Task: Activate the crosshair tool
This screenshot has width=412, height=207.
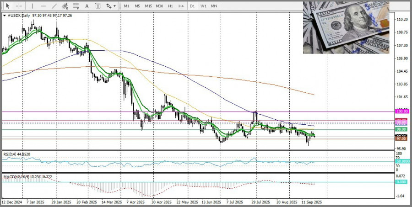Action: pos(19,6)
